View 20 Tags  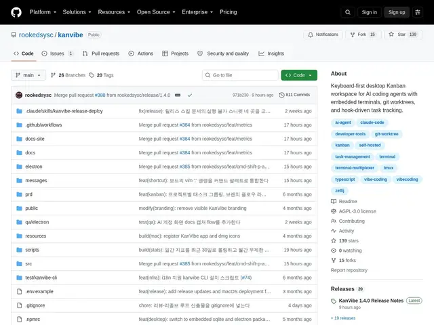click(101, 75)
